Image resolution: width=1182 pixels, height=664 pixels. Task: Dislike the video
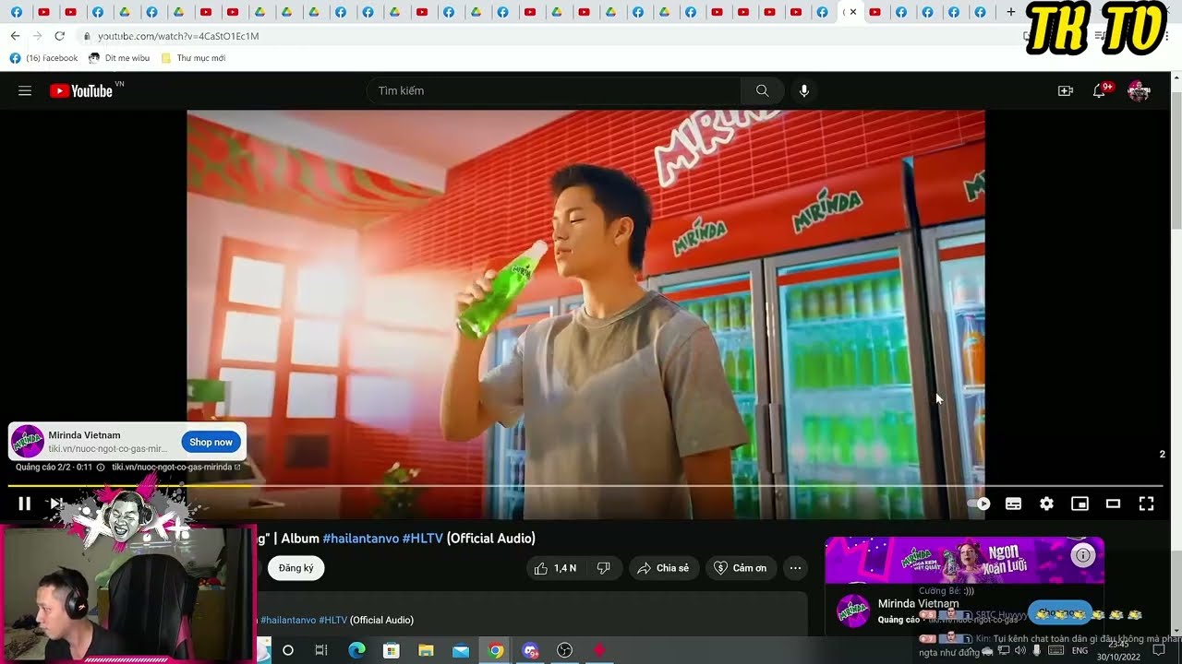pyautogui.click(x=603, y=568)
